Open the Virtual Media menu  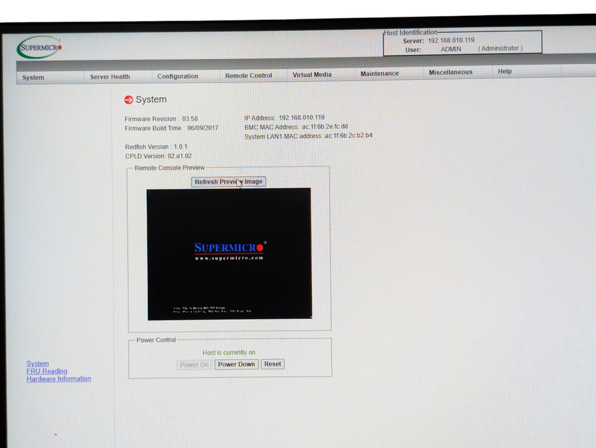[312, 75]
